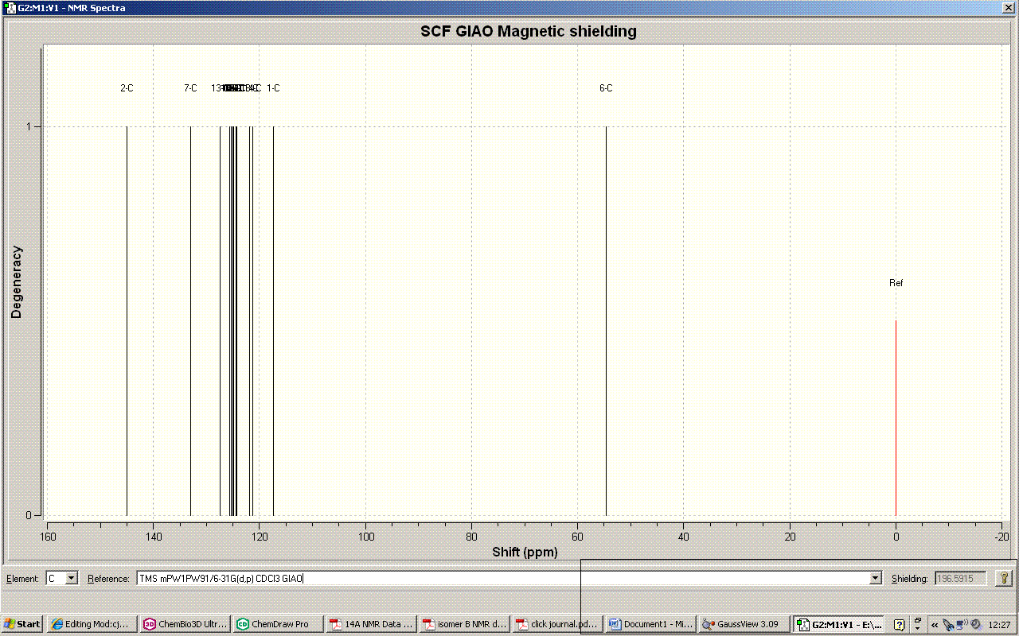Viewport: 1019px width, 636px height.
Task: Select the 6-C peak line near 55 ppm
Action: click(606, 320)
